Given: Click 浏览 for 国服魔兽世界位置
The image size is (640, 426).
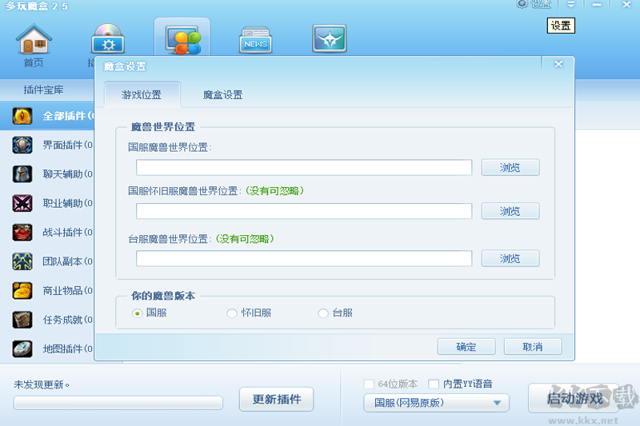Looking at the screenshot, I should 510,168.
